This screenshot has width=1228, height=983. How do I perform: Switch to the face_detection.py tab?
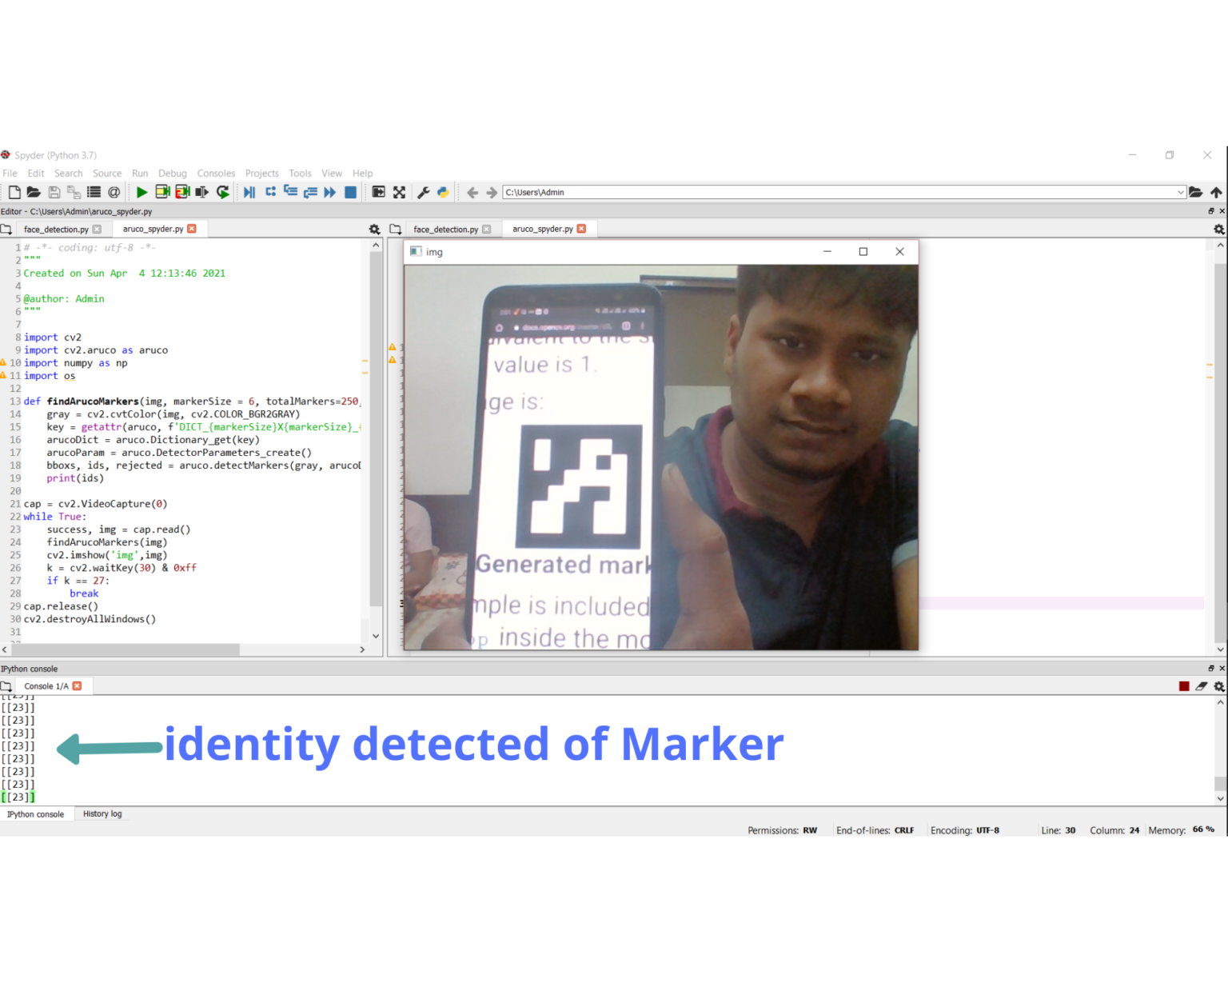click(56, 229)
